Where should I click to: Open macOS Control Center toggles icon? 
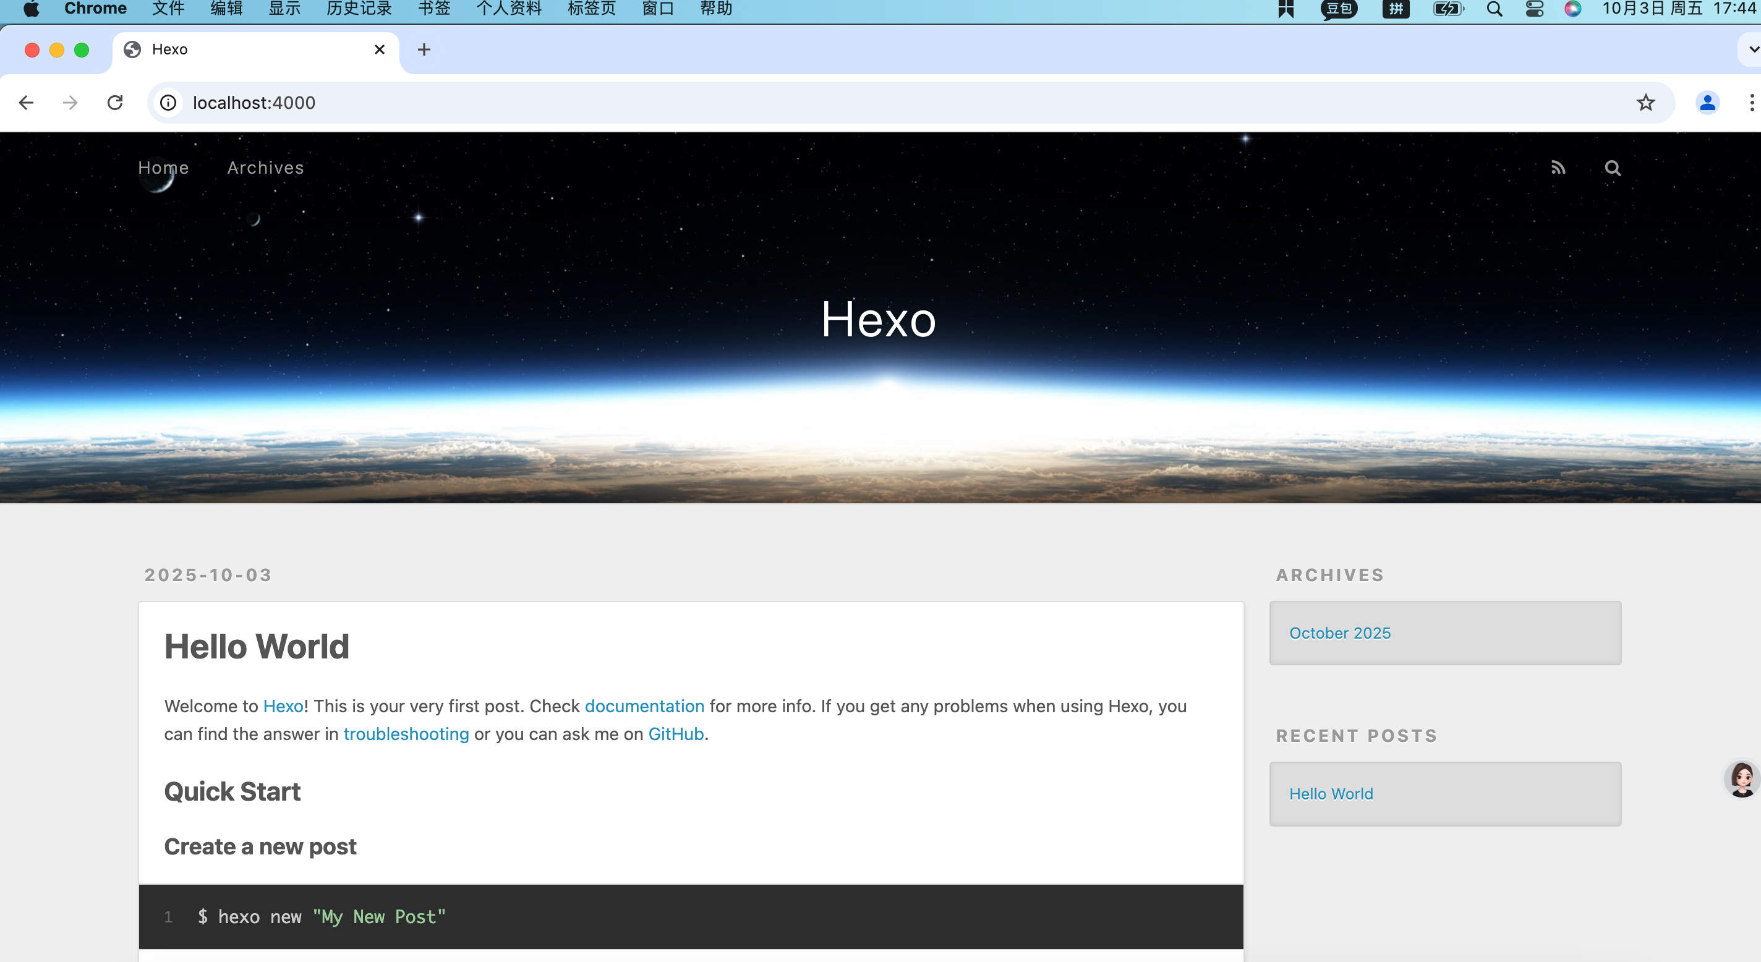[x=1534, y=9]
